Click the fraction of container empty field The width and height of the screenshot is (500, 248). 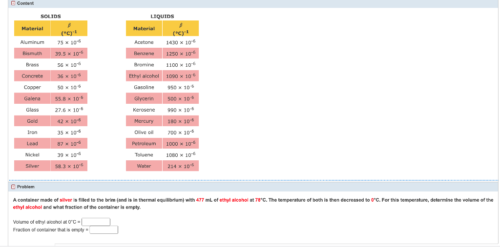104,230
